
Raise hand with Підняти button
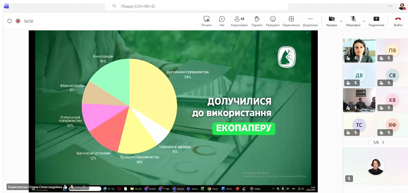[257, 21]
